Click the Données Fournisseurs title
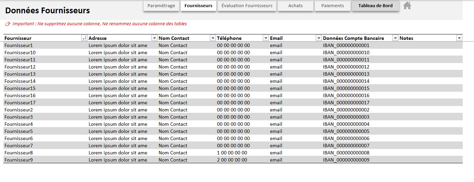This screenshot has width=474, height=182. pos(48,11)
